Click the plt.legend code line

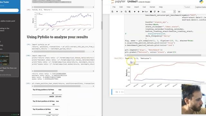(x=144, y=50)
